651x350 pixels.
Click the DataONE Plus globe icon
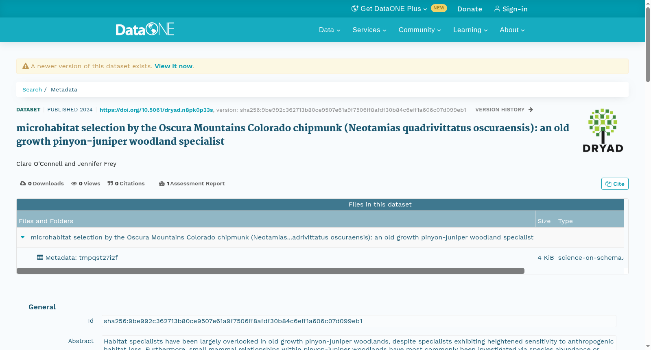point(355,9)
